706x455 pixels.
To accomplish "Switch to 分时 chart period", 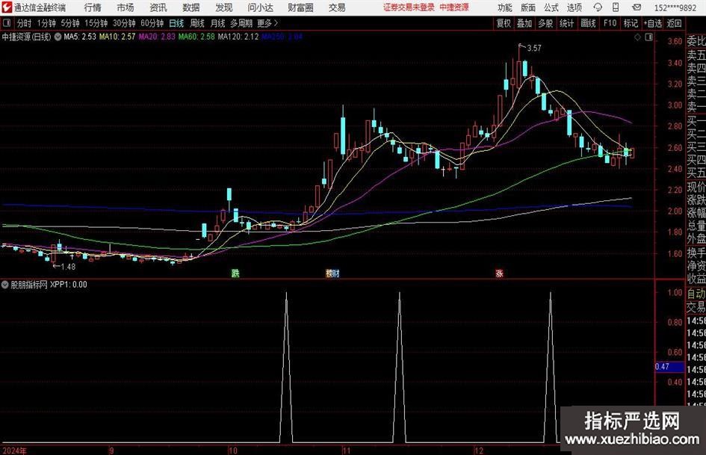I will 24,23.
